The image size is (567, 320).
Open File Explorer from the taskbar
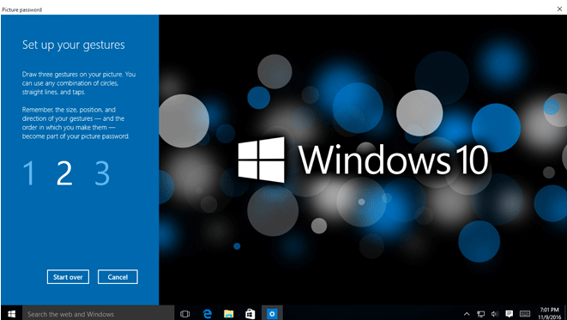click(228, 314)
